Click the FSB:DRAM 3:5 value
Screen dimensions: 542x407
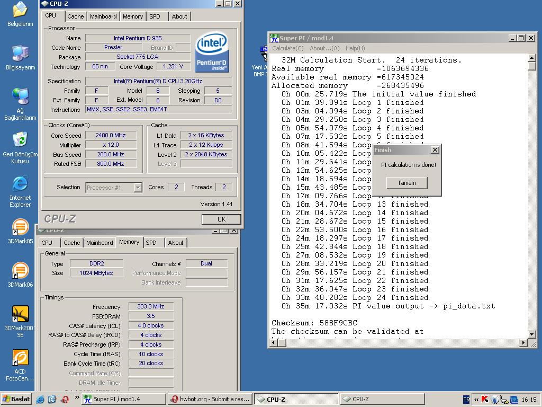tap(151, 316)
